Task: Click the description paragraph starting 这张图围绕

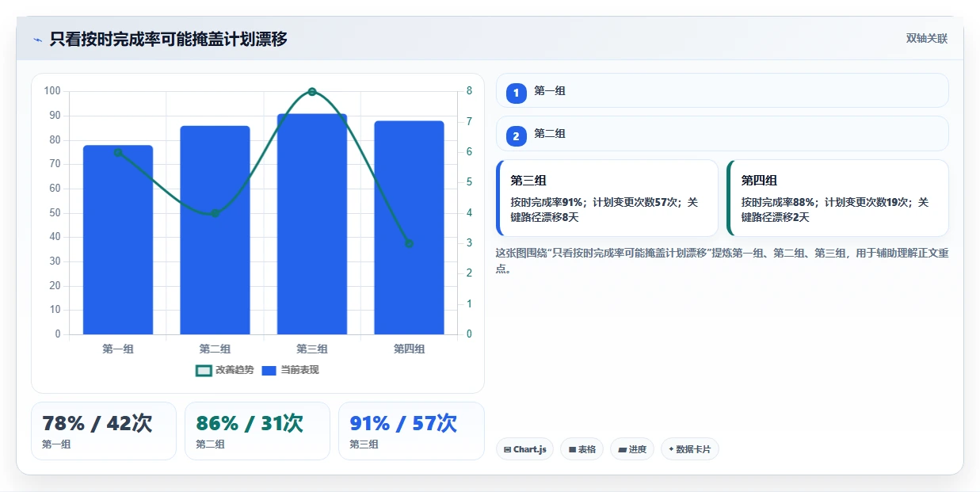Action: [x=722, y=261]
